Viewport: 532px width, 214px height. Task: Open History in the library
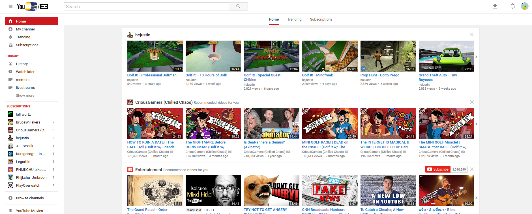31,64
